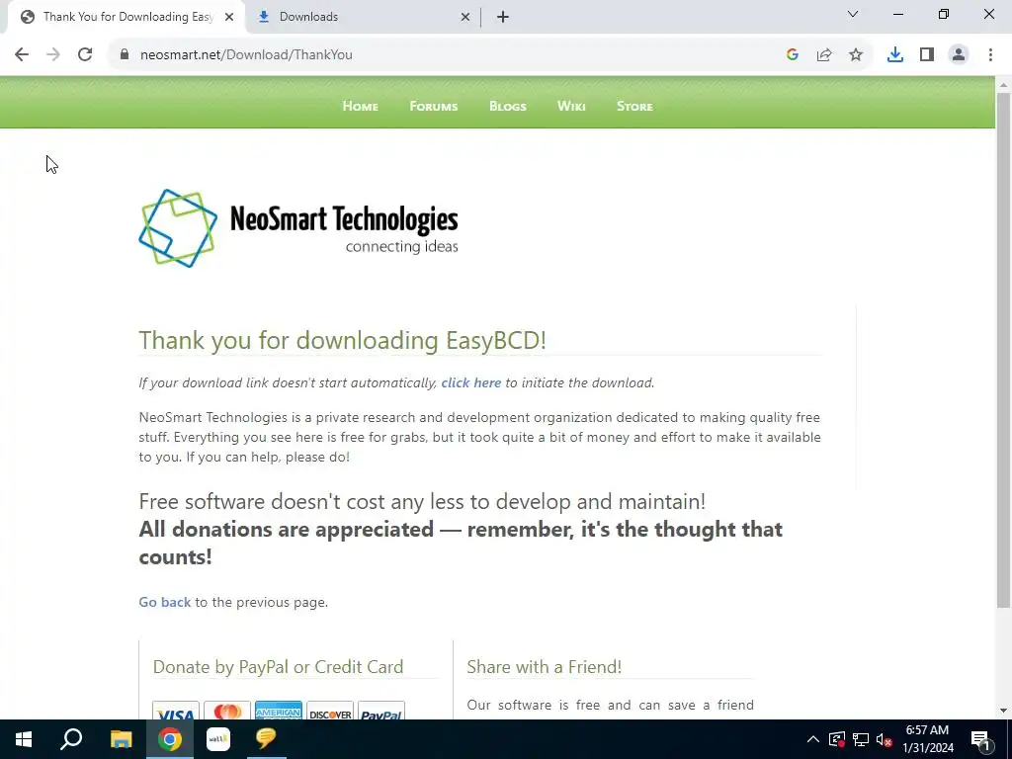Switch to the Downloads tab
The height and width of the screenshot is (759, 1012).
pos(364,17)
